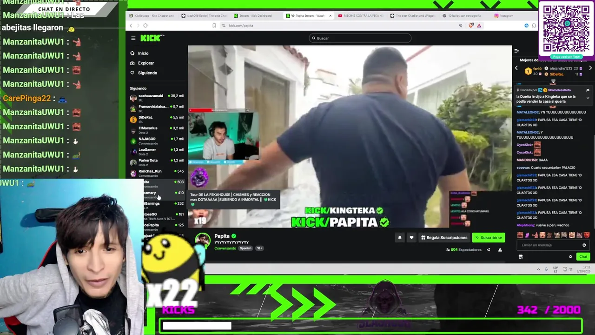The width and height of the screenshot is (595, 335).
Task: Toggle the follow heart for Papita
Action: click(x=411, y=238)
